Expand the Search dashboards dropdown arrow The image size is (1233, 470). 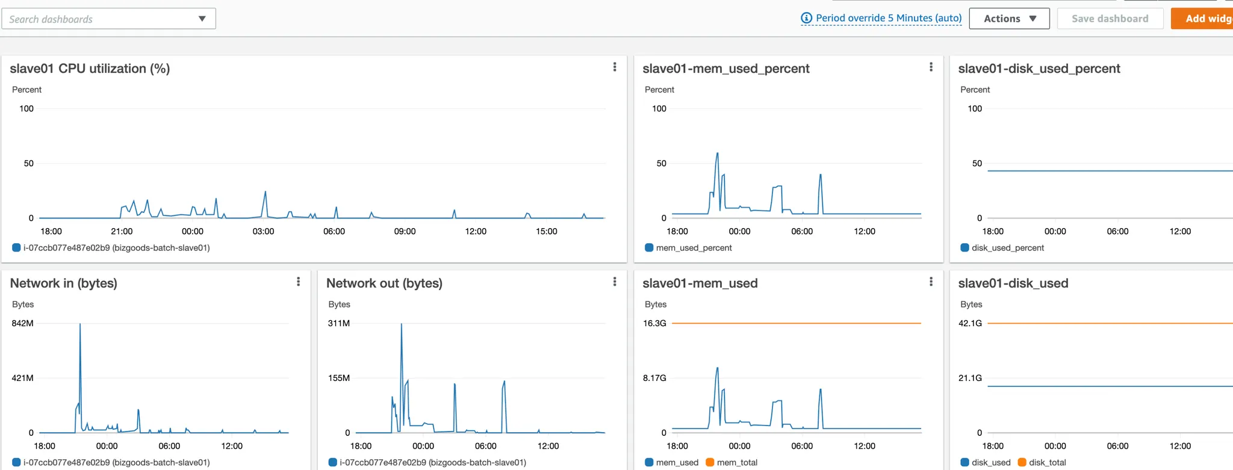[202, 19]
